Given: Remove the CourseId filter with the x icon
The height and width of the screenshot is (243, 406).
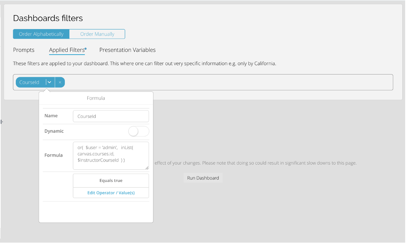Looking at the screenshot, I should click(x=60, y=82).
